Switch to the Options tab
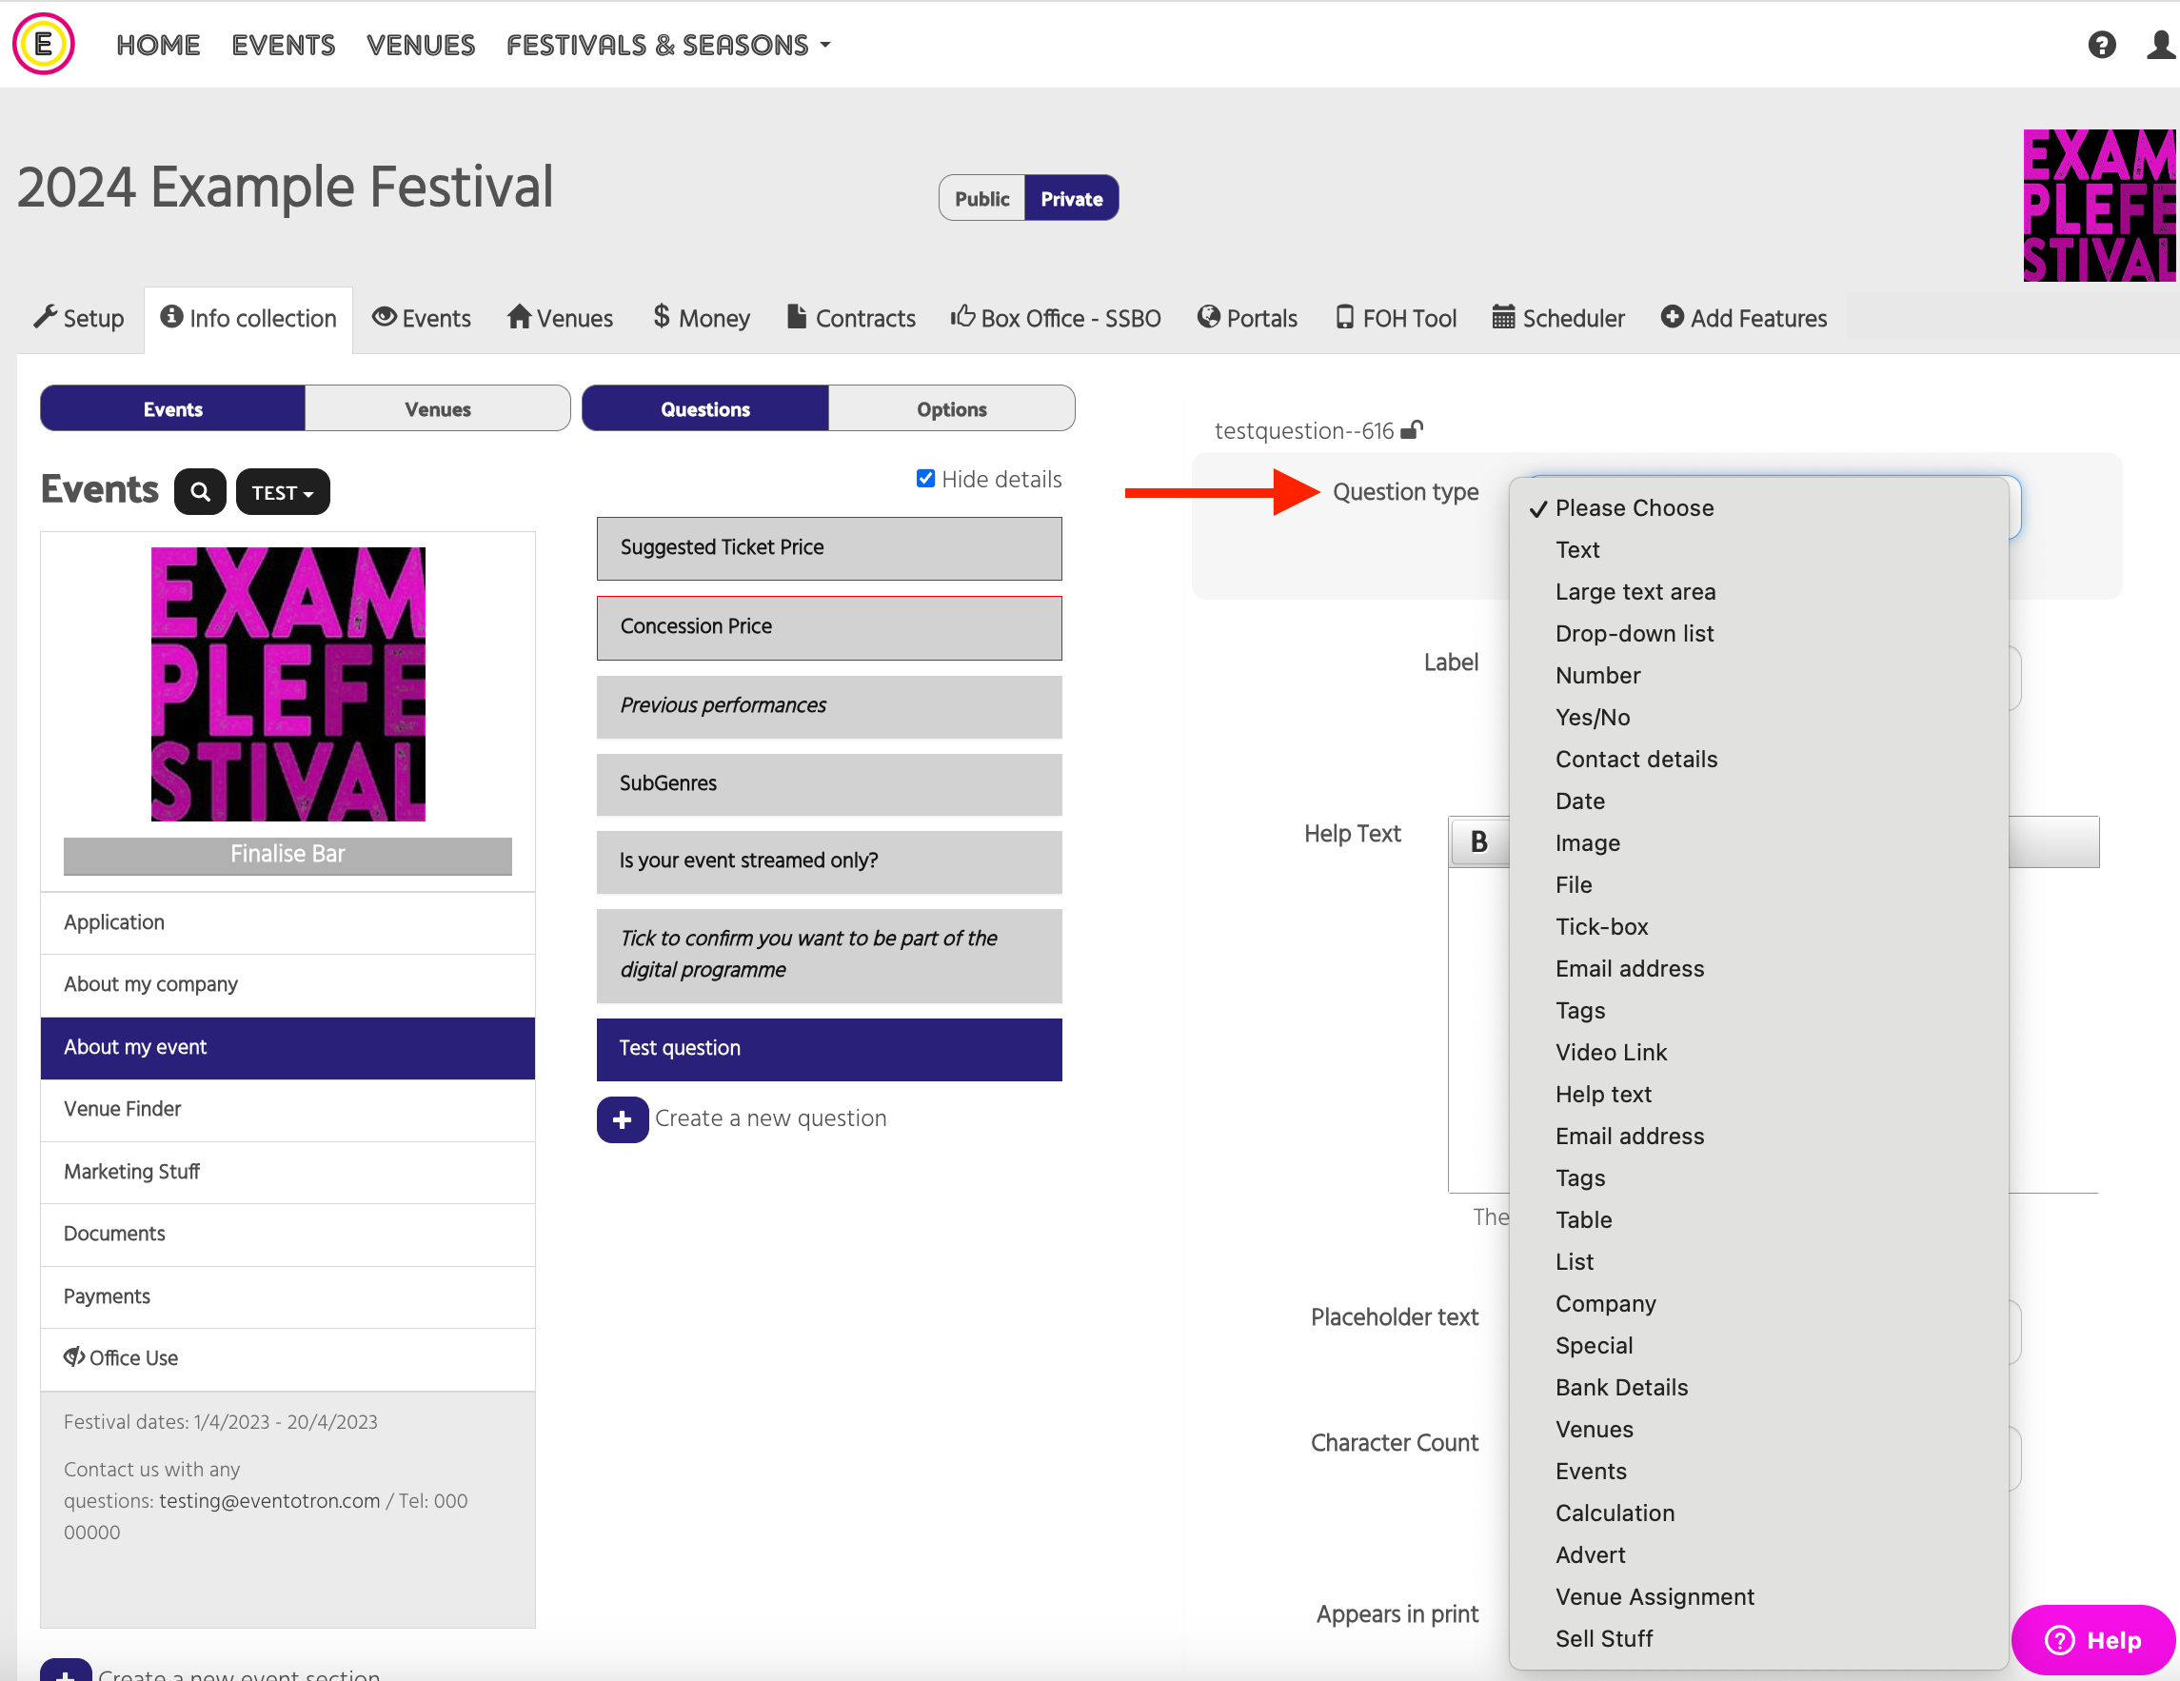 [951, 409]
